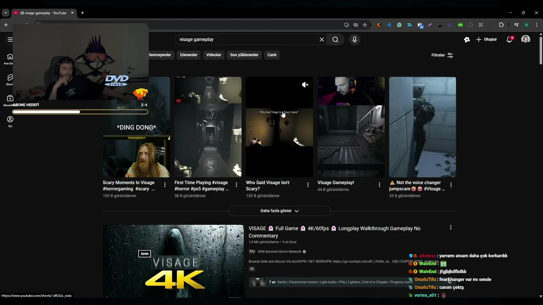Viewport: 543px width, 305px height.
Task: Open the Chrome profile 'G' icon
Action: 526,25
